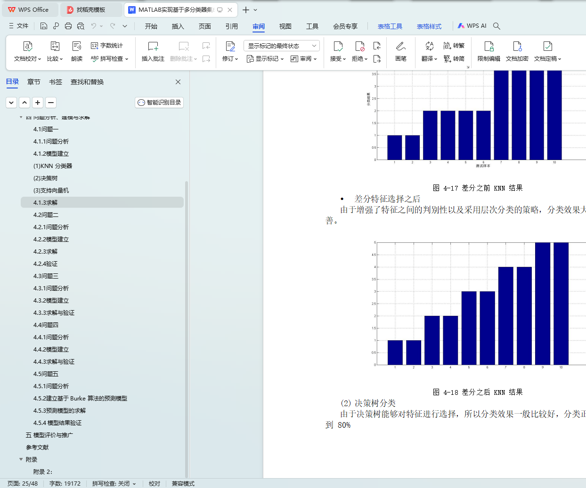Toggle 修订 track changes

(x=230, y=52)
